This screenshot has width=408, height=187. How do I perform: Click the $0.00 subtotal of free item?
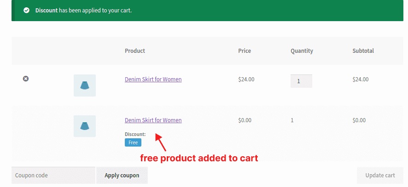click(x=359, y=120)
